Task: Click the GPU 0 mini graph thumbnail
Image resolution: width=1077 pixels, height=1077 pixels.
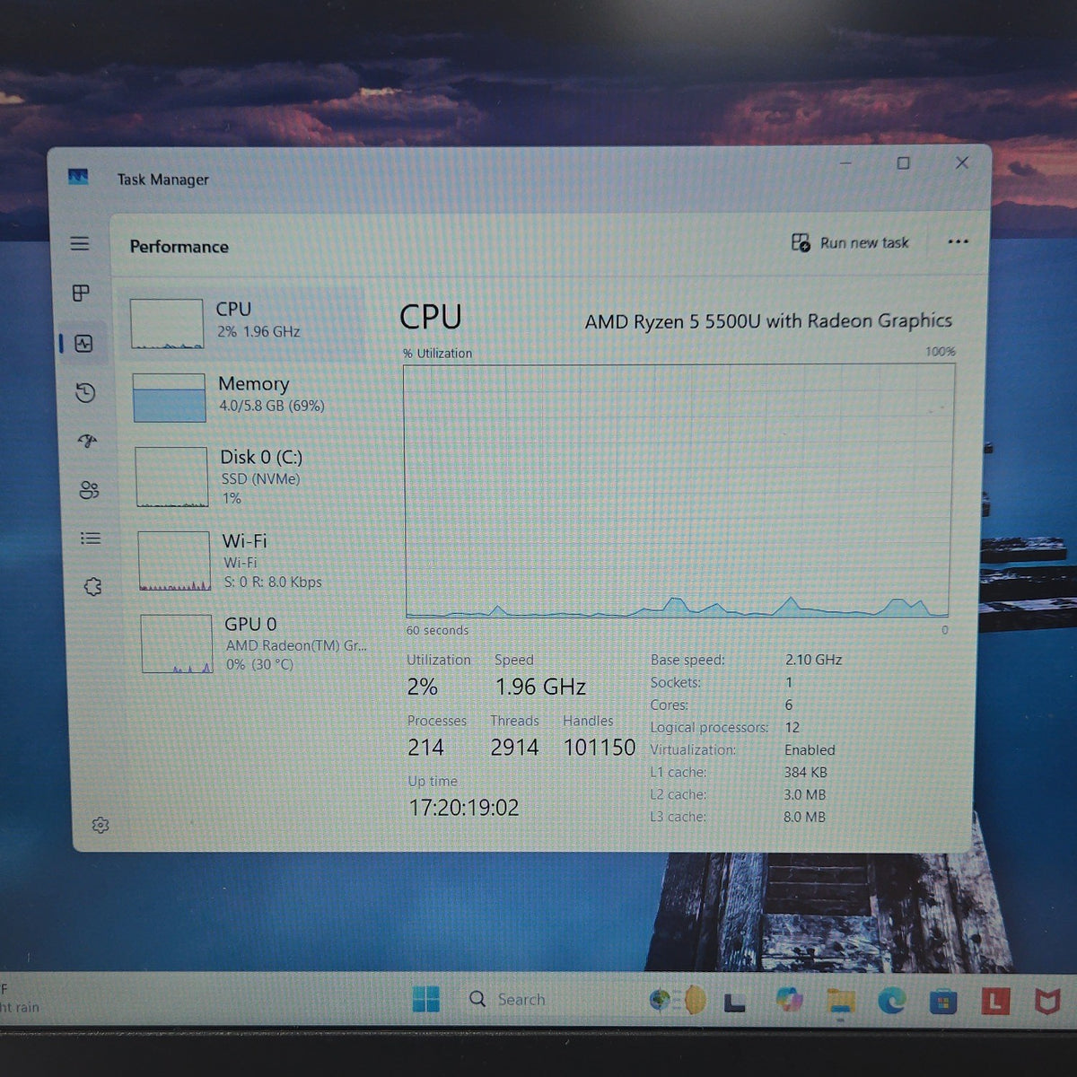Action: (177, 644)
